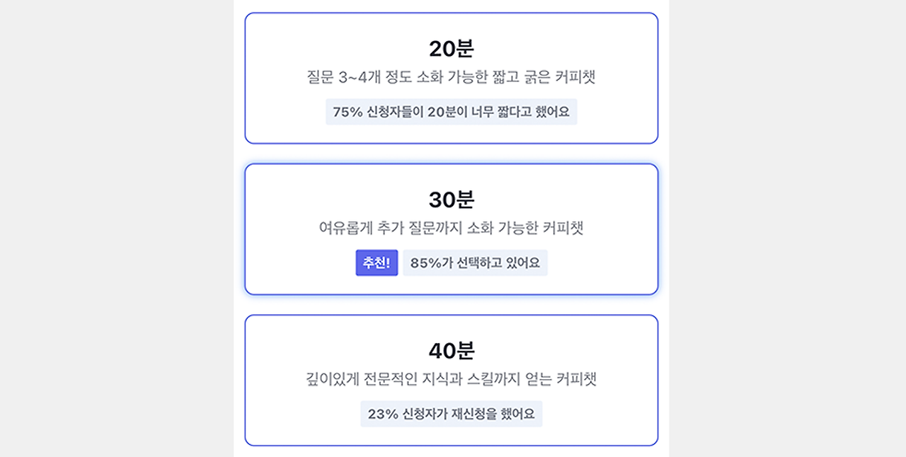This screenshot has height=457, width=906.
Task: Click the bold 30분 heading
Action: pos(452,200)
